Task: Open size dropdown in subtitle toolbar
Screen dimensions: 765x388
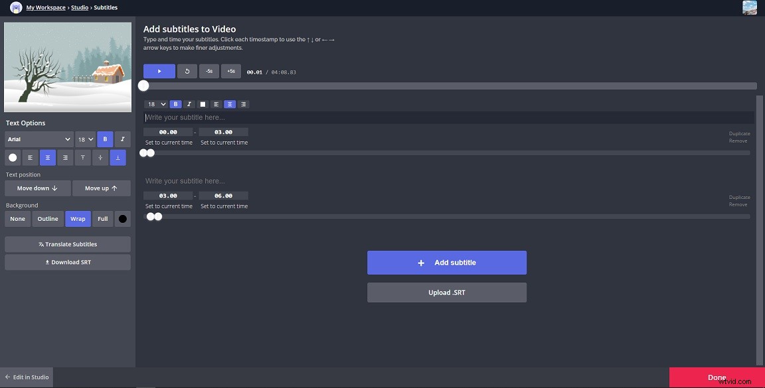Action: 155,104
